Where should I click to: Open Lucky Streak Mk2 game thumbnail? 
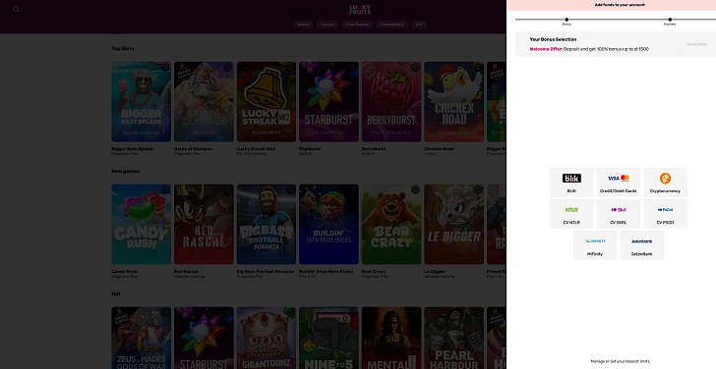click(267, 102)
